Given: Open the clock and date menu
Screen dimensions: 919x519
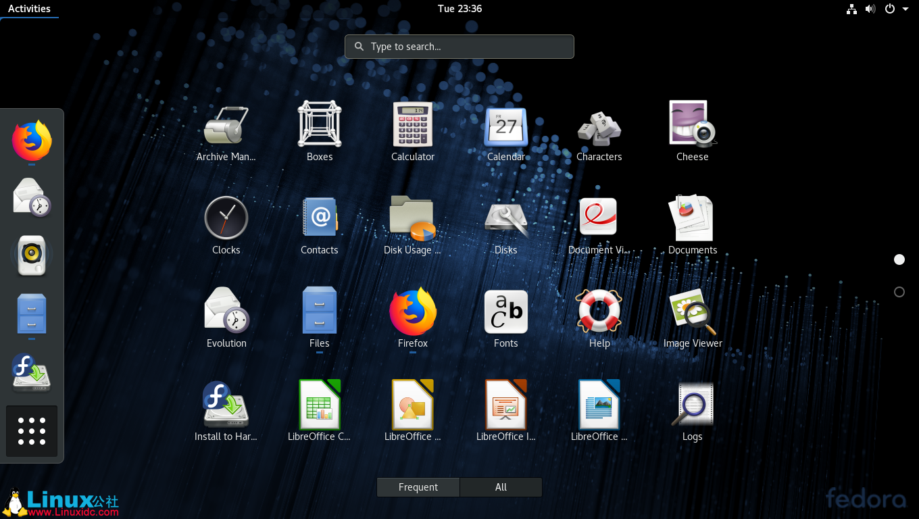Looking at the screenshot, I should click(x=459, y=9).
